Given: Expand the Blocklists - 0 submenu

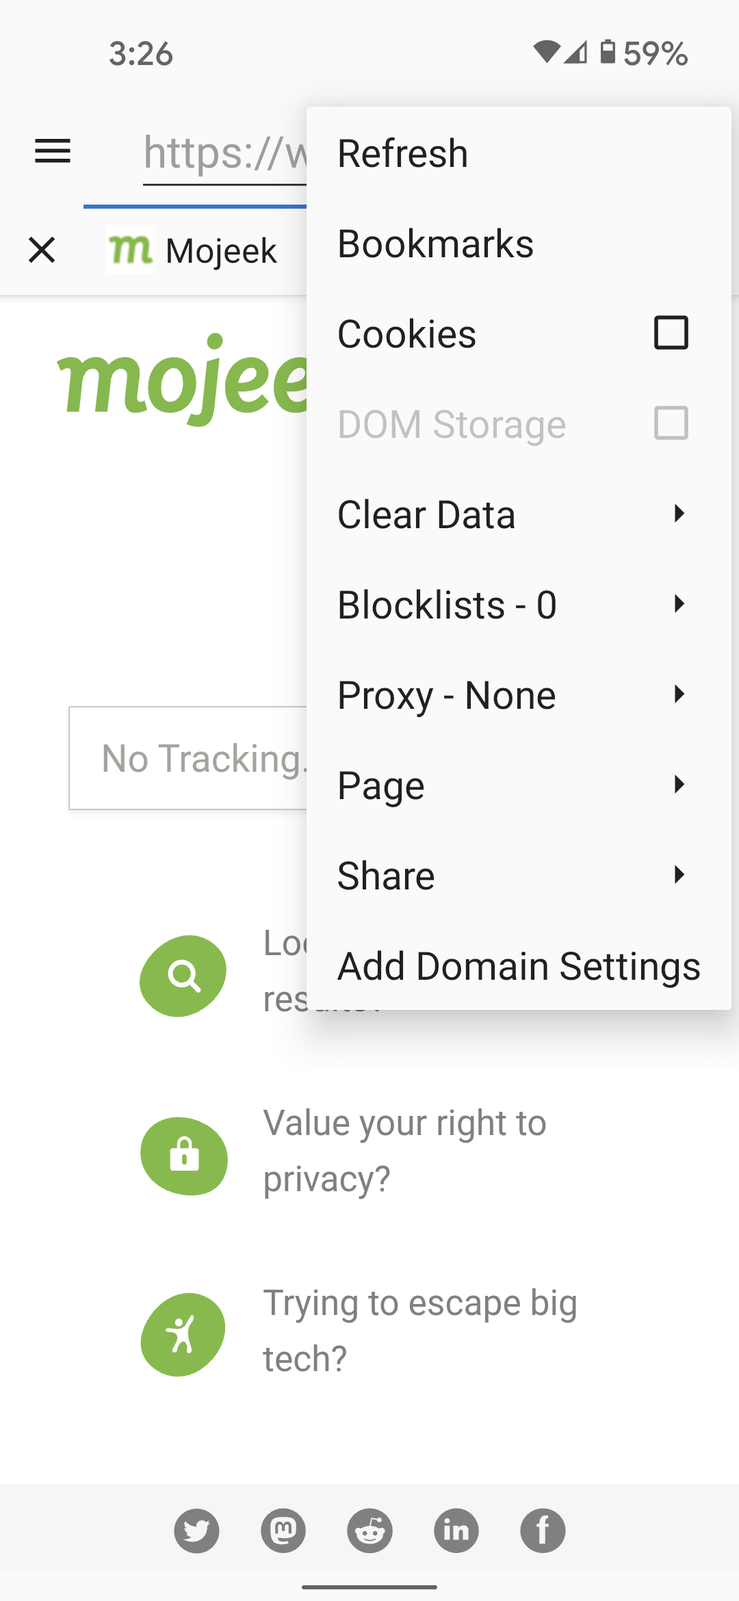Looking at the screenshot, I should pos(518,605).
